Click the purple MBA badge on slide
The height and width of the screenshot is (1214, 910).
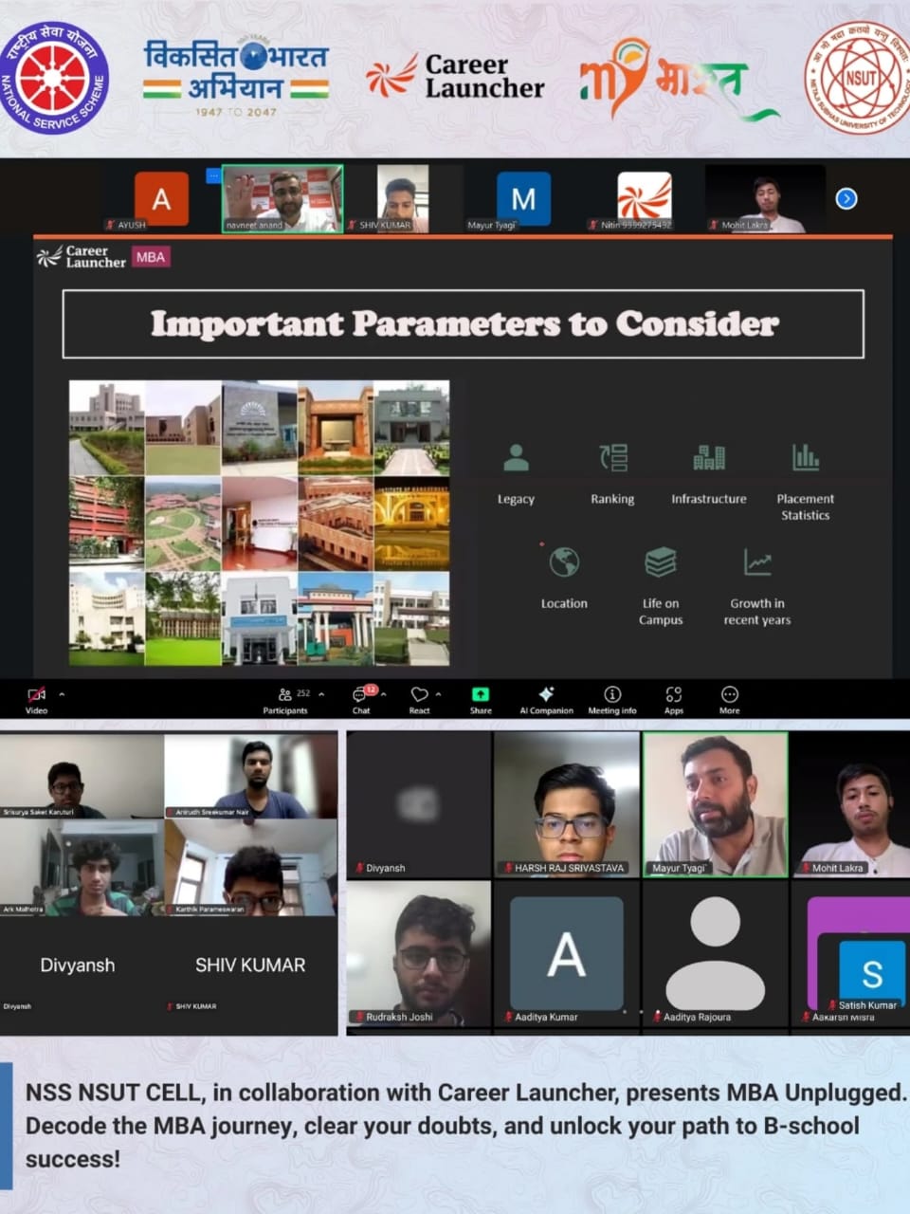click(151, 257)
